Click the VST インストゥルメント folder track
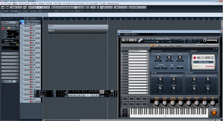Screen dimensions: 223x121 tap(31, 21)
